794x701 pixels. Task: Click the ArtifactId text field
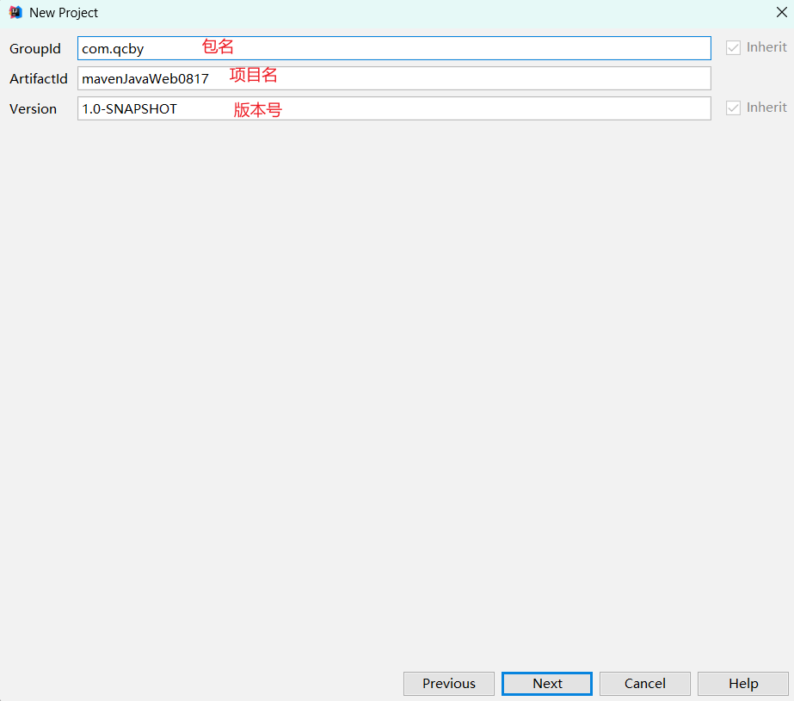pos(394,78)
